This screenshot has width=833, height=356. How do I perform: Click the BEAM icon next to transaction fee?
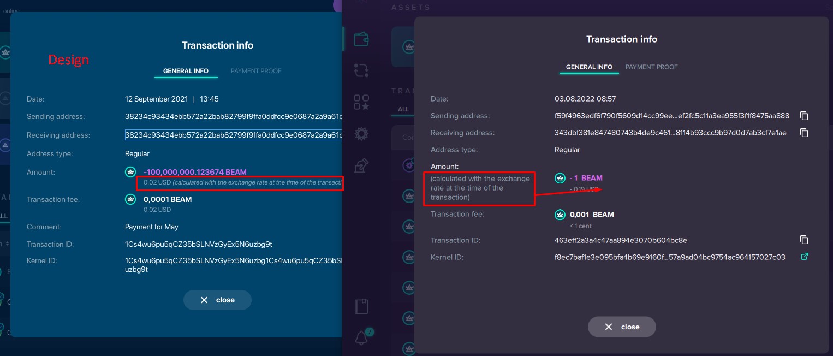tap(560, 215)
